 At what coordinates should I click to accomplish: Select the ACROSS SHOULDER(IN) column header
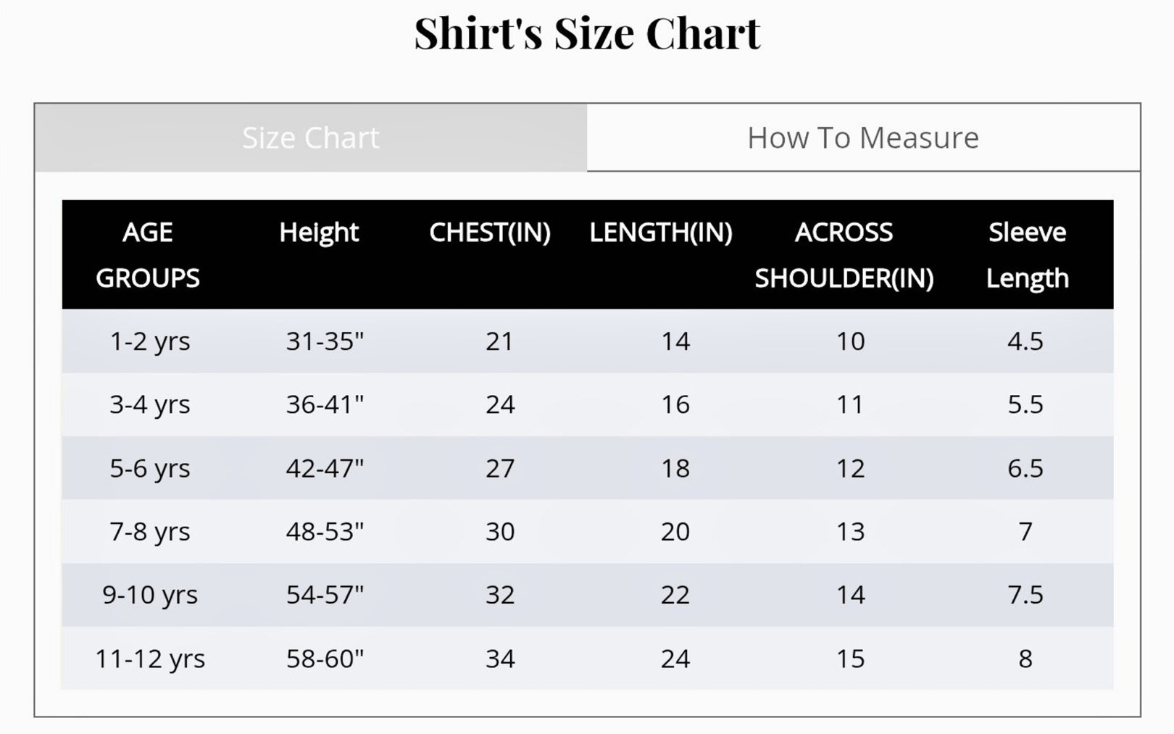[x=844, y=254]
